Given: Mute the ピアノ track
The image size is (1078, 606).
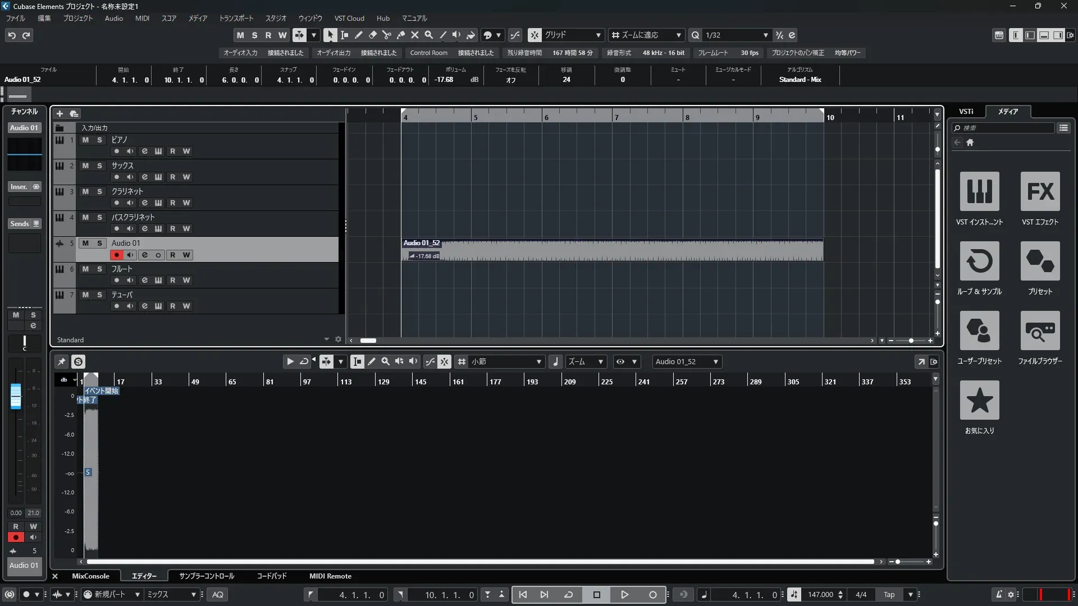Looking at the screenshot, I should tap(85, 140).
